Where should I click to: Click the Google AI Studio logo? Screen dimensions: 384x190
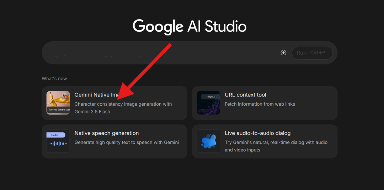pos(190,26)
